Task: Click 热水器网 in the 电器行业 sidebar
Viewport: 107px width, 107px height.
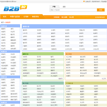Action: pos(13,63)
